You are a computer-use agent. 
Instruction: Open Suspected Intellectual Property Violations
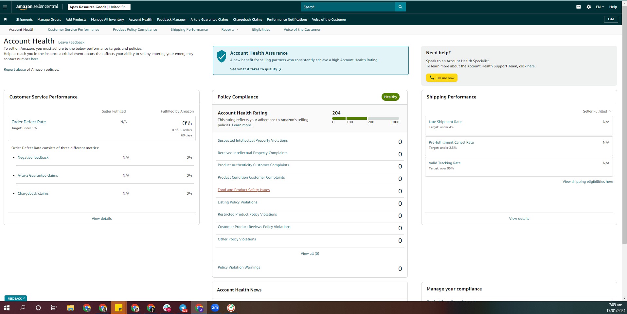point(253,140)
